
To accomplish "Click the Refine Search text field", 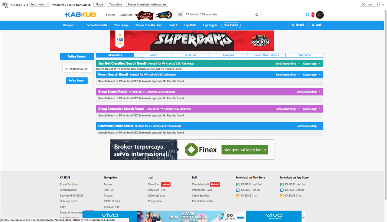I will click(x=77, y=69).
